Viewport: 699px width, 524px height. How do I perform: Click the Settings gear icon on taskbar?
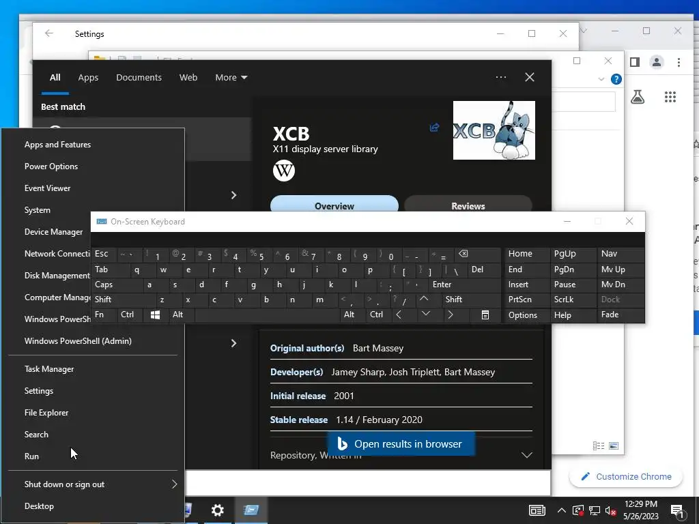point(218,510)
